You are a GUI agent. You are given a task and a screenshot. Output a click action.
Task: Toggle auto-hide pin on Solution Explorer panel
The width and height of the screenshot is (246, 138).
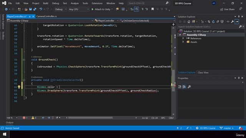click(239, 16)
